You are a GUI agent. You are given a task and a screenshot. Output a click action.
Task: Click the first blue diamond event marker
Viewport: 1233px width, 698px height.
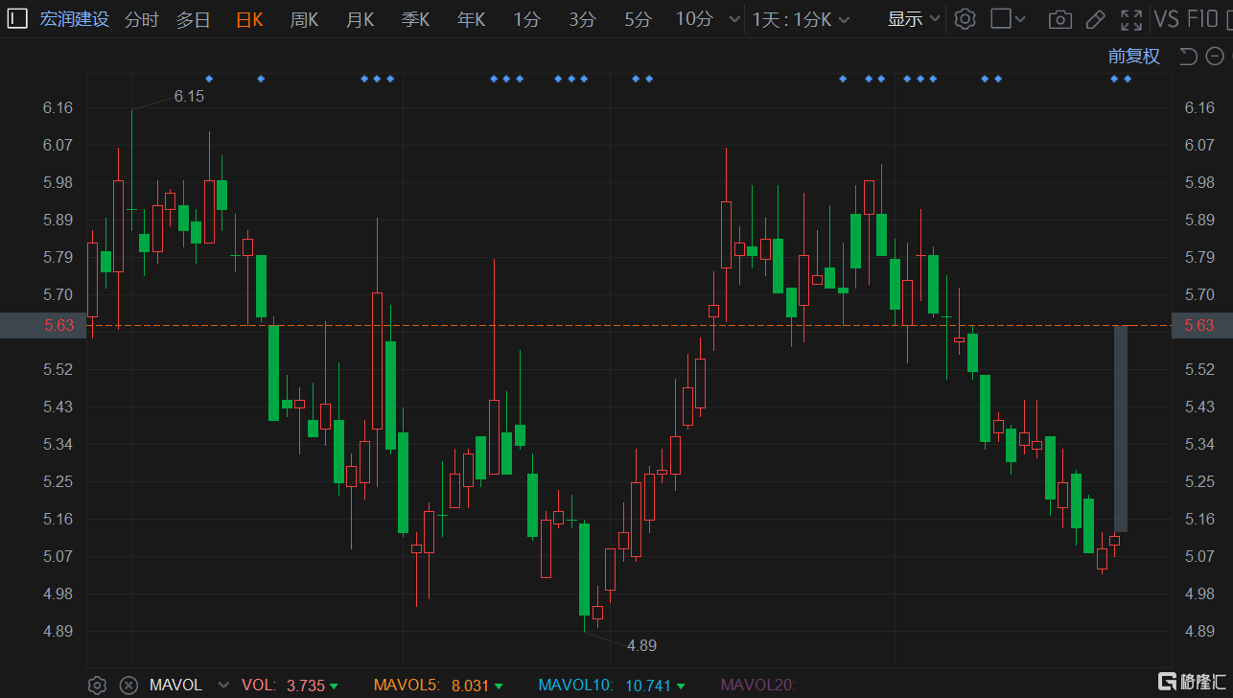(x=209, y=79)
